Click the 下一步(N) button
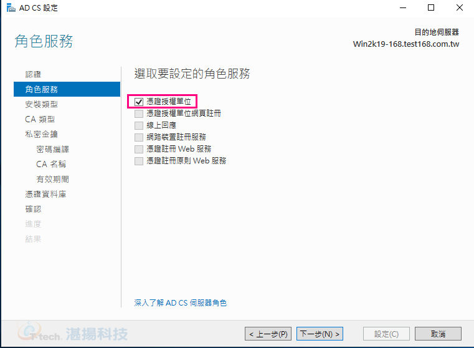The image size is (474, 348). point(320,334)
